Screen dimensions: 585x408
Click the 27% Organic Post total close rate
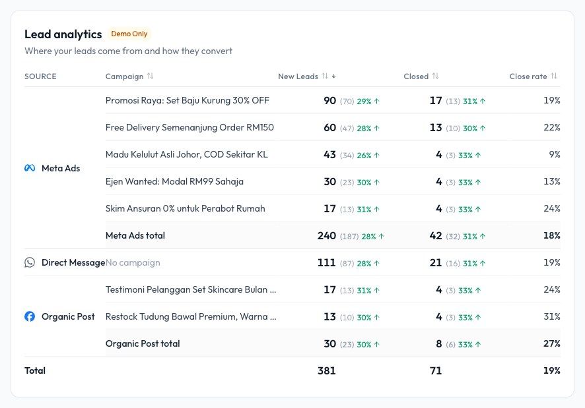tap(552, 343)
